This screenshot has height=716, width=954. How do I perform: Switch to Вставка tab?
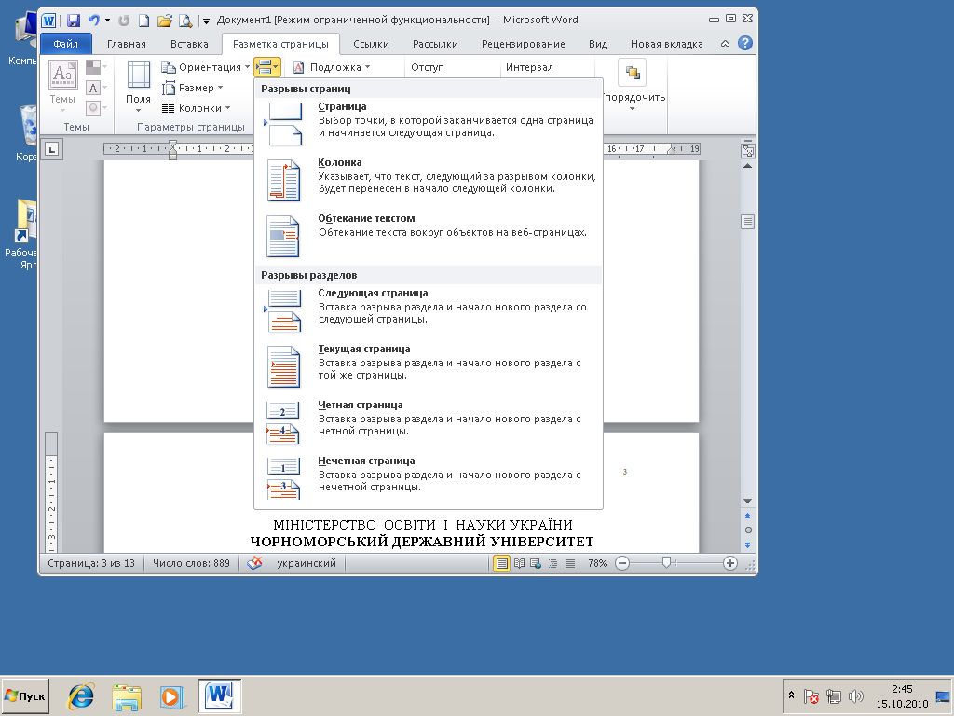(x=189, y=44)
